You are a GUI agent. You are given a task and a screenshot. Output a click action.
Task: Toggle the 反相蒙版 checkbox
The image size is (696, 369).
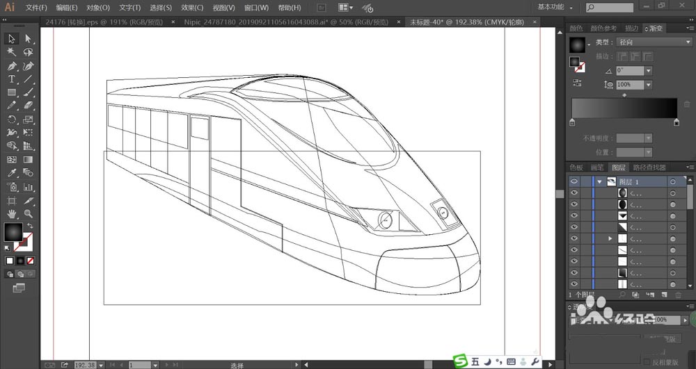647,362
